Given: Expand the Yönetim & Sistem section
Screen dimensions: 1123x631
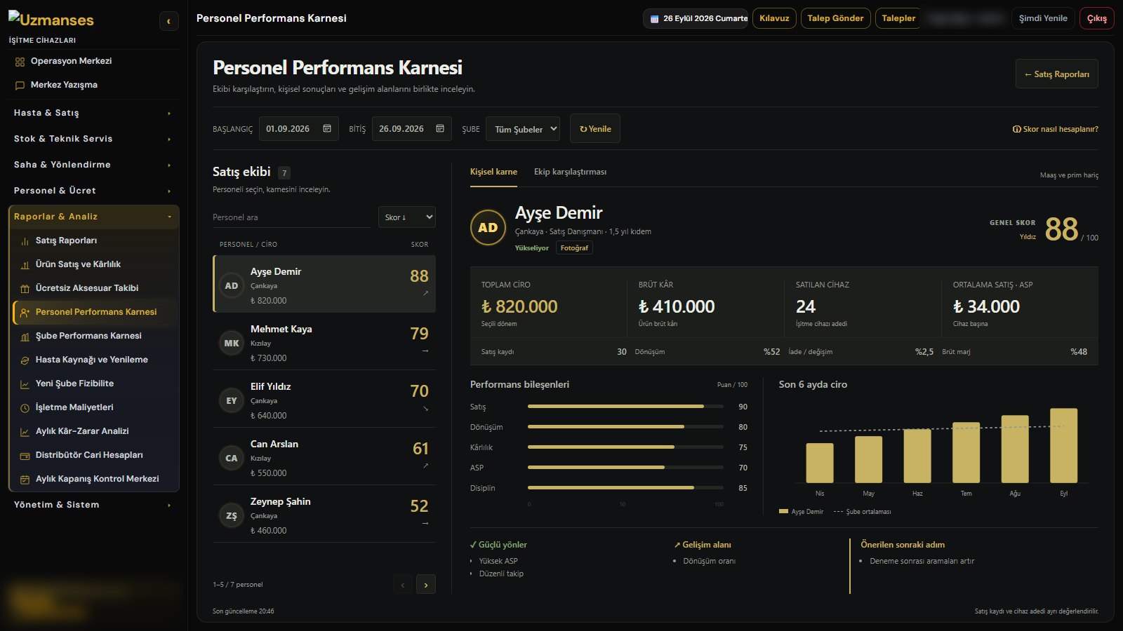Looking at the screenshot, I should [x=93, y=505].
